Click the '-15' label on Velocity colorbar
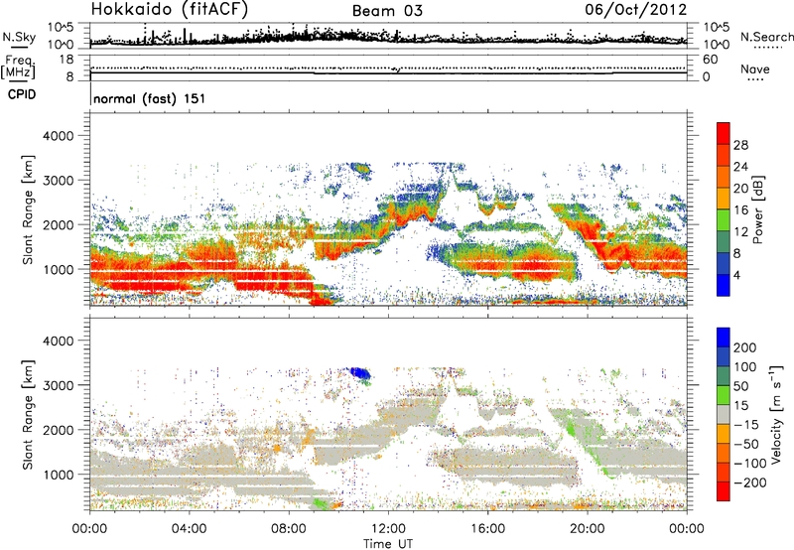 746,425
